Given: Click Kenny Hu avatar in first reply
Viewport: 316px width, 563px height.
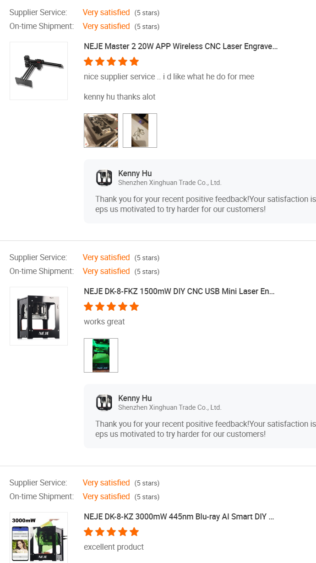Looking at the screenshot, I should (104, 178).
